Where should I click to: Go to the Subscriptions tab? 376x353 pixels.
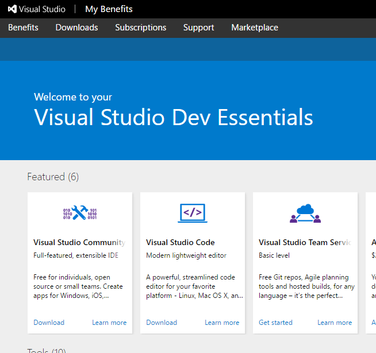click(141, 28)
